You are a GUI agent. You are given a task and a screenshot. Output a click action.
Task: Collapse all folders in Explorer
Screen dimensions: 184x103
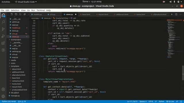pyautogui.click(x=25, y=14)
